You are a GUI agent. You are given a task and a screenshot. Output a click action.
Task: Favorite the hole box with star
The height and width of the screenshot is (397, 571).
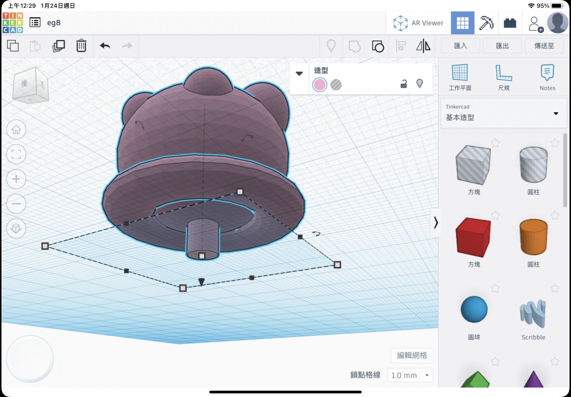point(495,143)
